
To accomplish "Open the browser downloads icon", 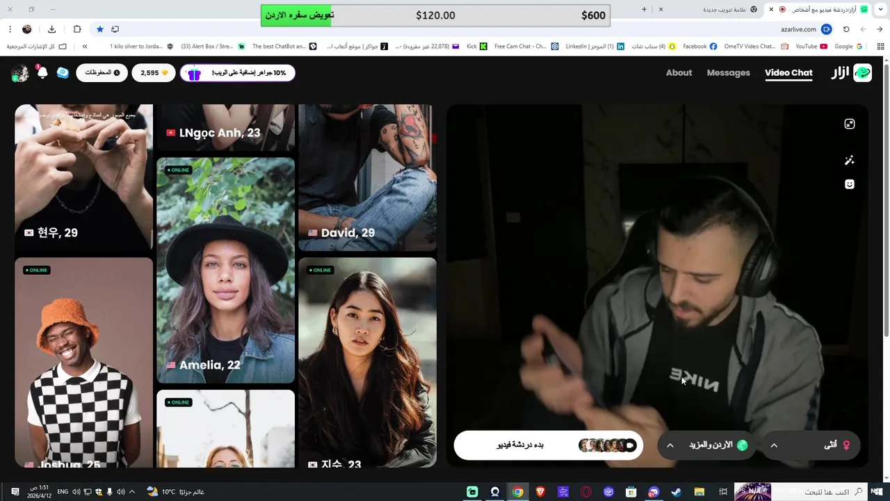I will pyautogui.click(x=51, y=29).
